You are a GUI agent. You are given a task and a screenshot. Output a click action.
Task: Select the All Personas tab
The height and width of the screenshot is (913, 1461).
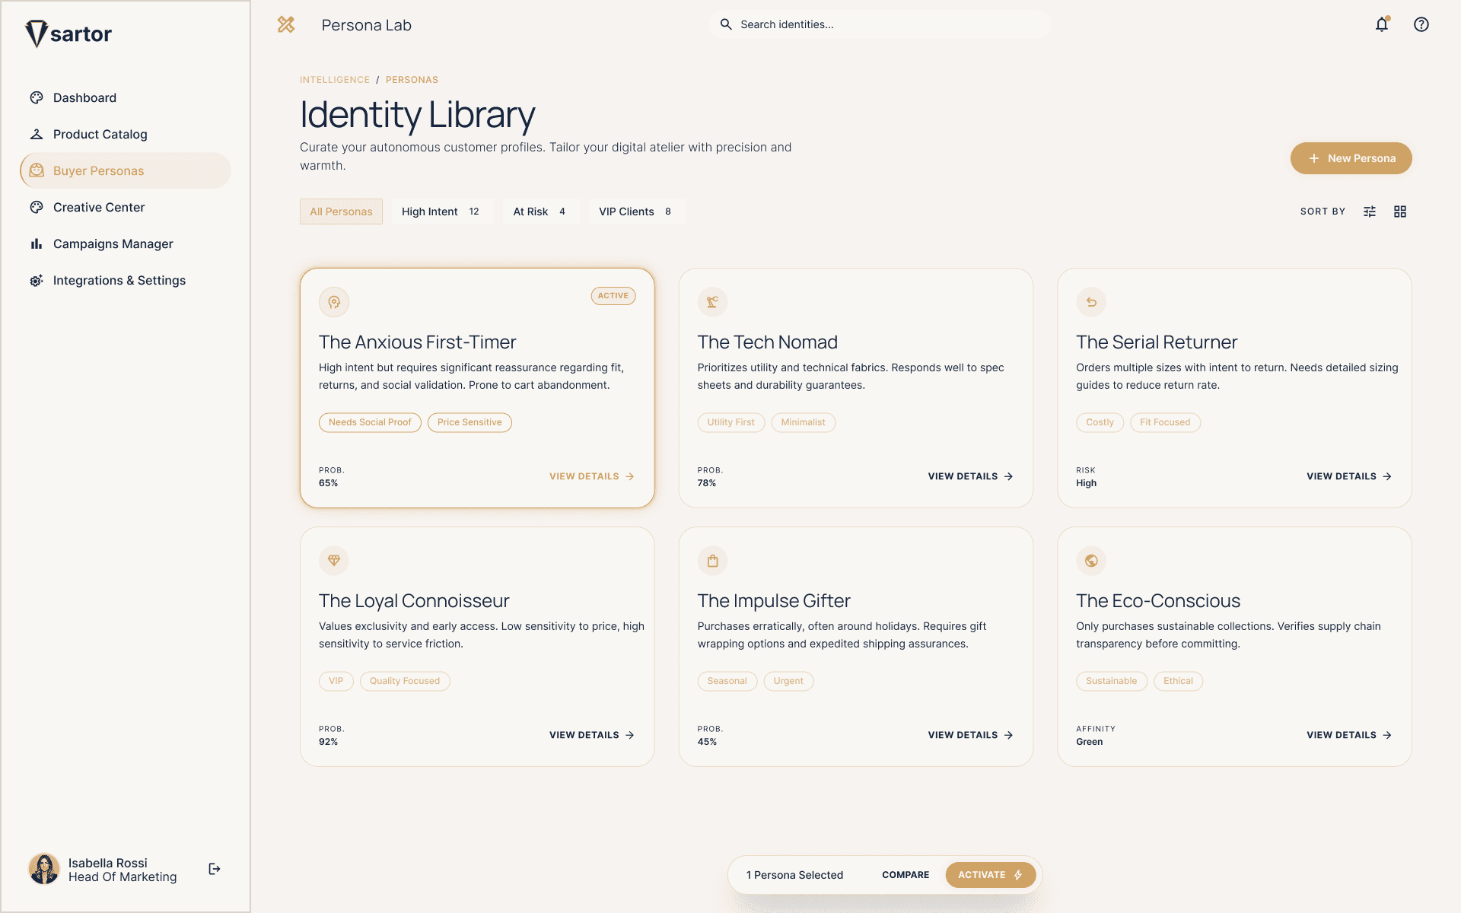(x=341, y=212)
